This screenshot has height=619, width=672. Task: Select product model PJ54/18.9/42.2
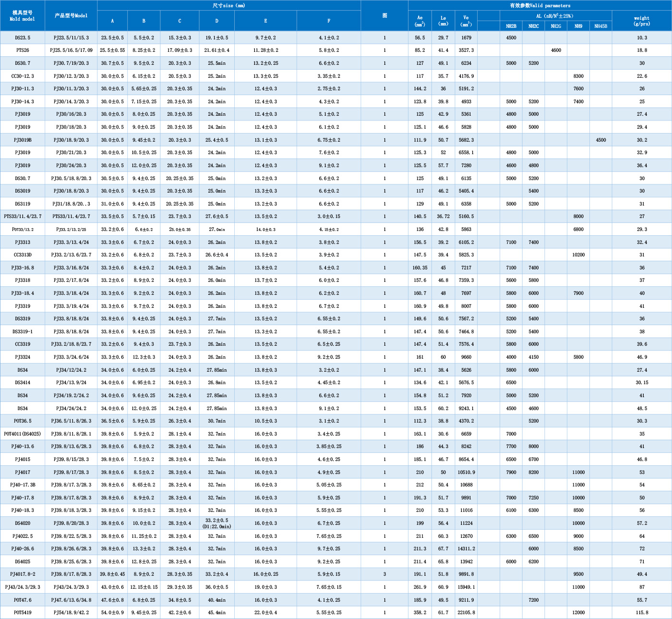coord(71,613)
